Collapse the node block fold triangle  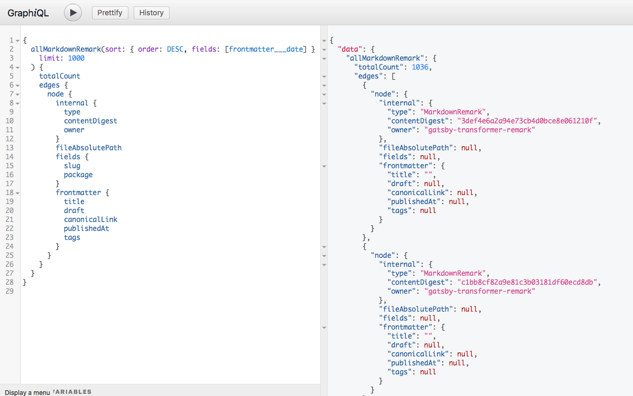pos(16,93)
